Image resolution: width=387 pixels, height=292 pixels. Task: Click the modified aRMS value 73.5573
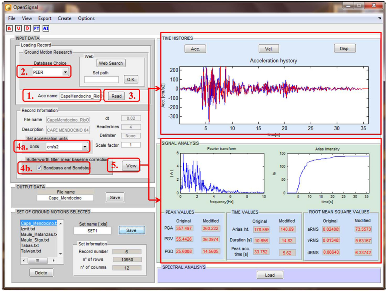click(363, 229)
